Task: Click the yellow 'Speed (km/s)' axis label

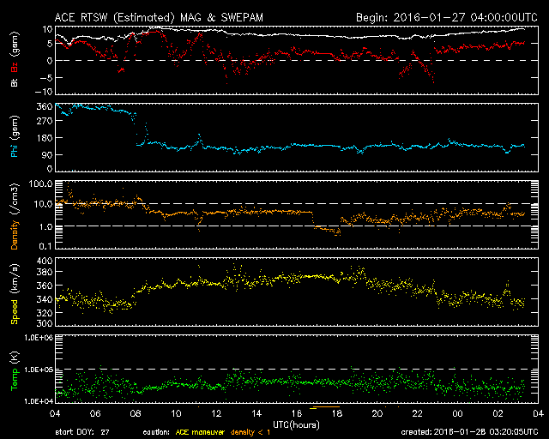Action: click(15, 294)
